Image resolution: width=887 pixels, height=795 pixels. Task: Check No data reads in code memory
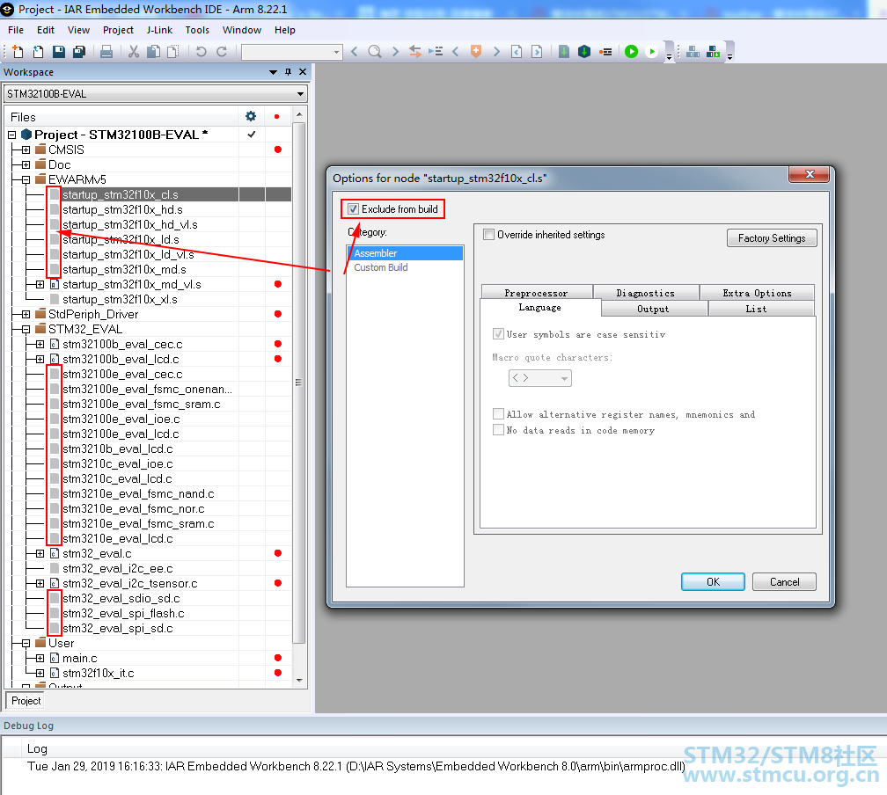click(x=498, y=430)
